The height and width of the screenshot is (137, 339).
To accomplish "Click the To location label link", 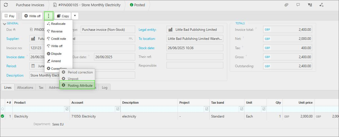I will click(147, 39).
